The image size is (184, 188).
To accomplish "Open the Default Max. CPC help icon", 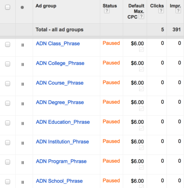I will [141, 16].
